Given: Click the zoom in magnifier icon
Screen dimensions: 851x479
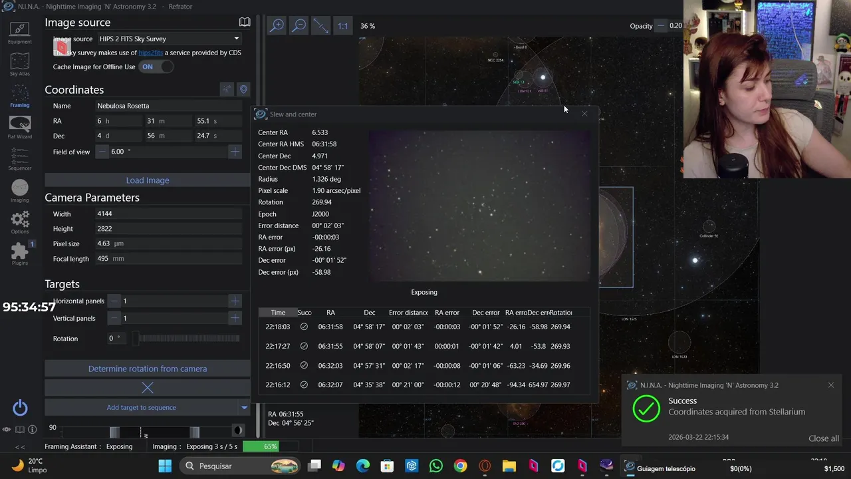Looking at the screenshot, I should point(277,25).
